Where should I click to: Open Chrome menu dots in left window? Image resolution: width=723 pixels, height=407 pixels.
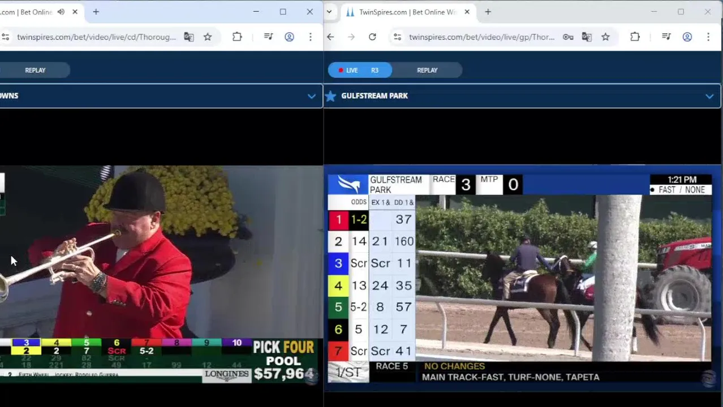(310, 37)
